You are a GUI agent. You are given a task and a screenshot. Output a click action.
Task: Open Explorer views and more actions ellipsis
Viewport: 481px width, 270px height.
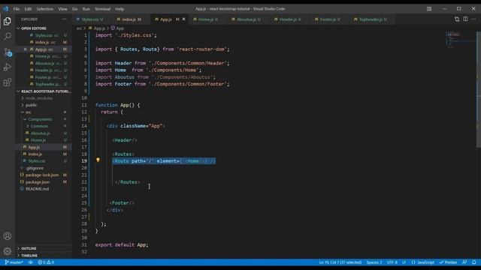coord(64,19)
